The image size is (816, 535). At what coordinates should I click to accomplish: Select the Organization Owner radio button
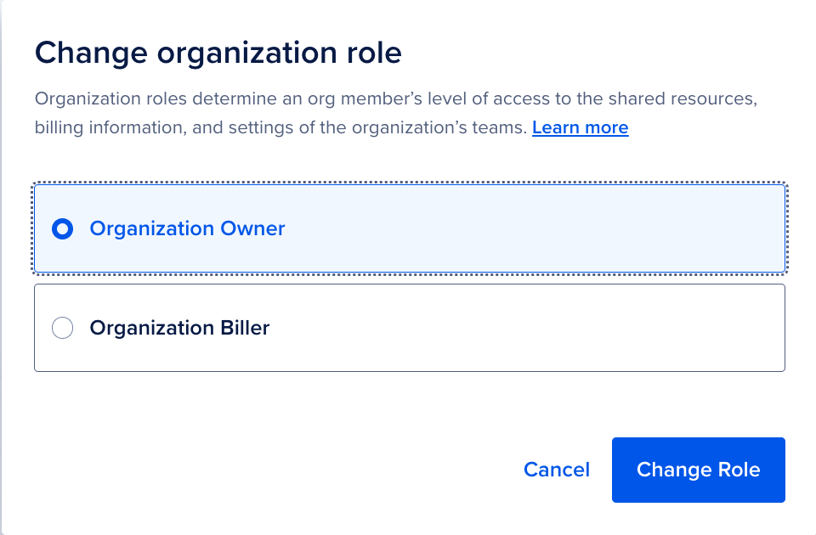click(x=62, y=229)
